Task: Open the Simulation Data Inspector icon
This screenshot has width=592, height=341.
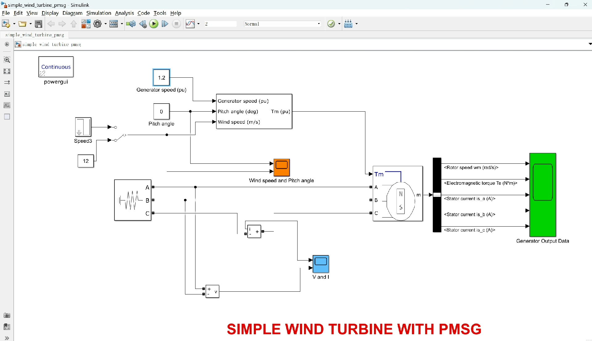Action: (x=190, y=24)
